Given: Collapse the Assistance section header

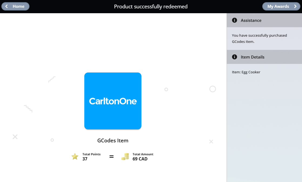Looking at the screenshot, I should 264,20.
